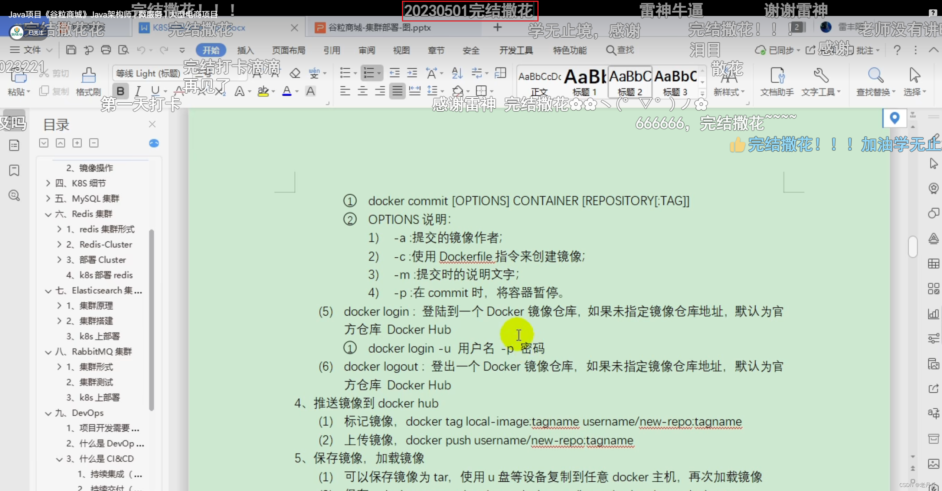Apply the 标题 1 heading style
Viewport: 942px width, 491px height.
click(x=585, y=82)
